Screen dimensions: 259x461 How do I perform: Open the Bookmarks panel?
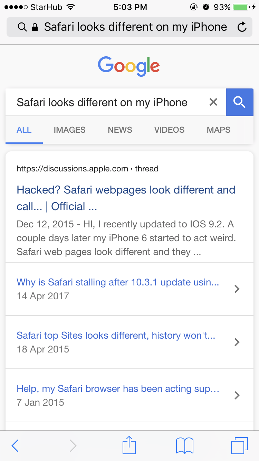(x=184, y=445)
